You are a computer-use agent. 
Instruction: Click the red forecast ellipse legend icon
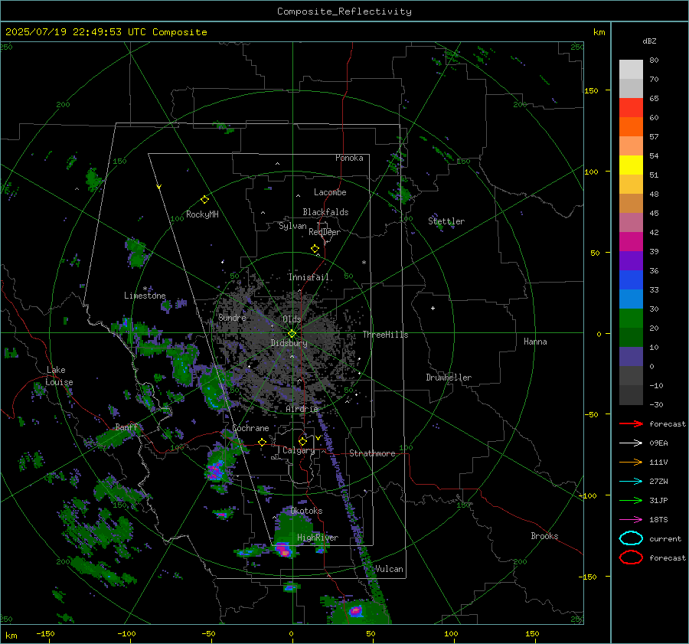tap(631, 557)
